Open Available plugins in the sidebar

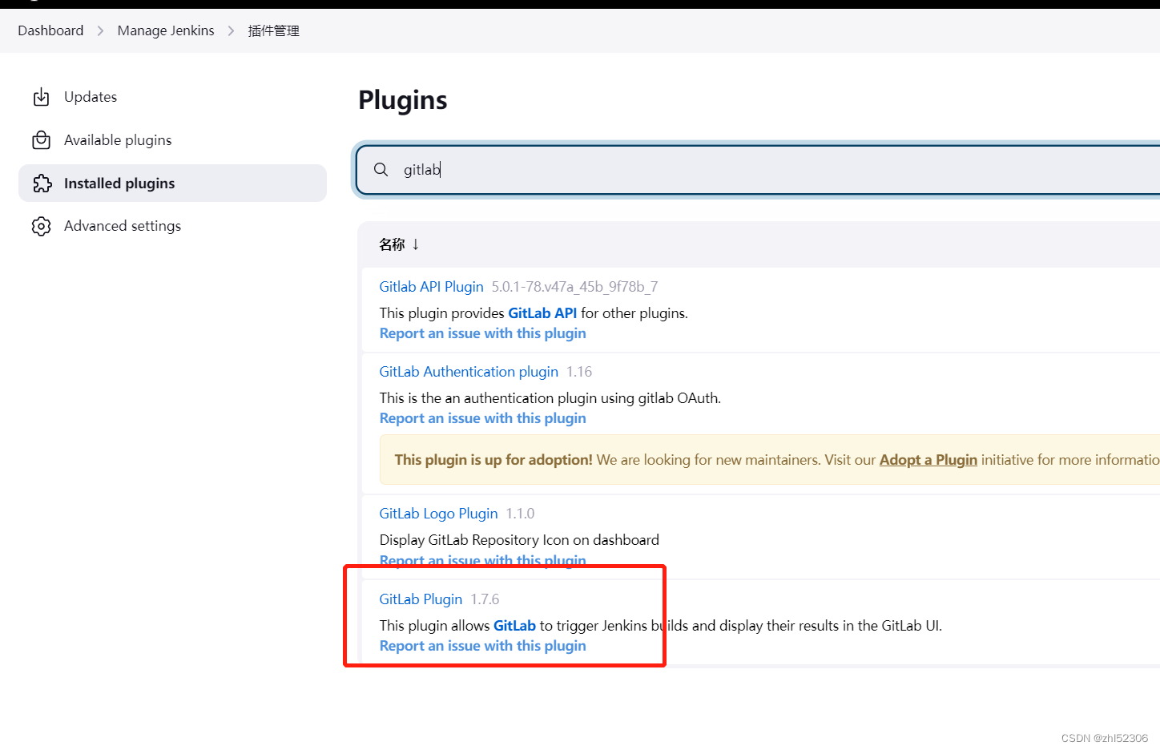coord(172,140)
